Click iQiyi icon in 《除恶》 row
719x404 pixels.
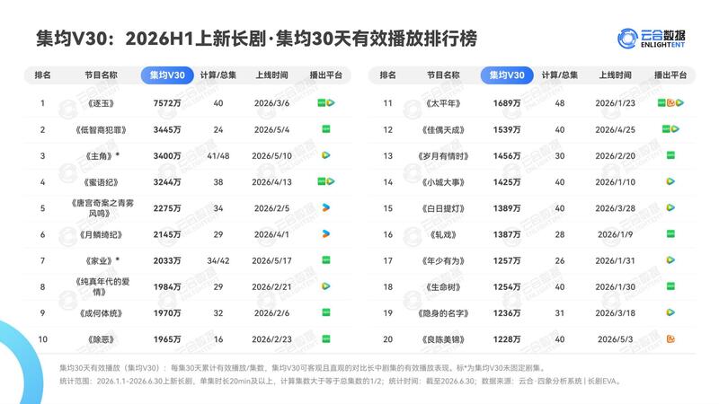click(326, 339)
